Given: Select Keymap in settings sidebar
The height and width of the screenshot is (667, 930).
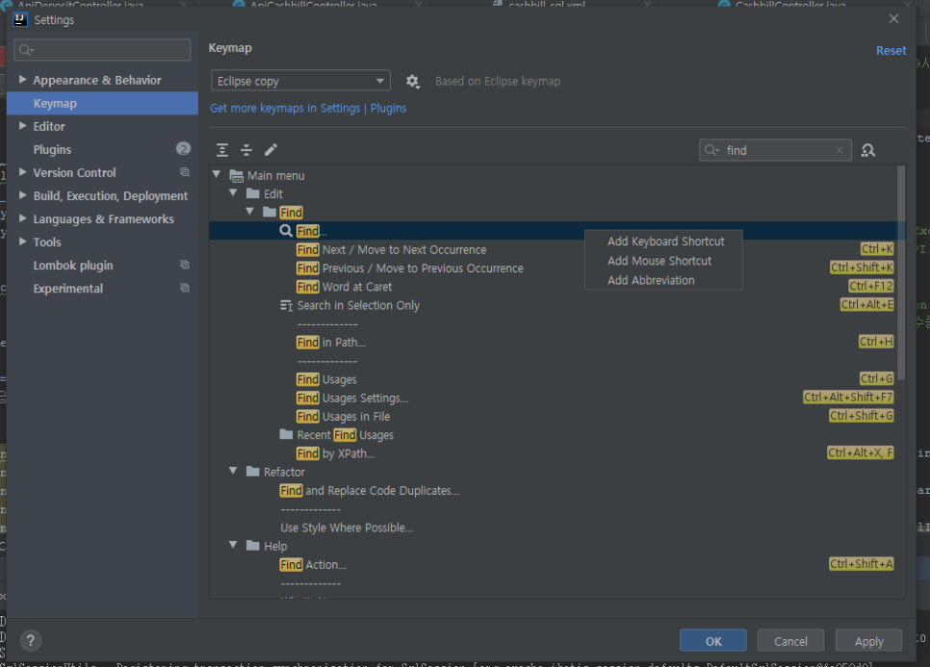Looking at the screenshot, I should [x=102, y=103].
